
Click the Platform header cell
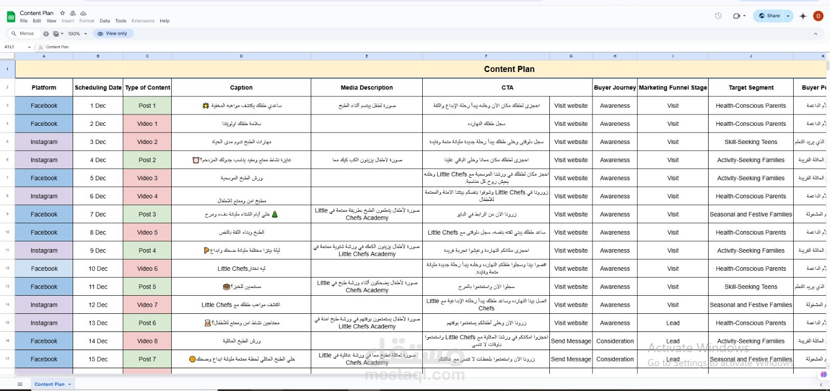44,88
